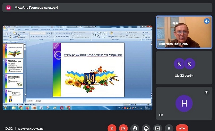This screenshot has height=131, width=215.
Task: Open the font color A dropdown
Action: click(52, 37)
